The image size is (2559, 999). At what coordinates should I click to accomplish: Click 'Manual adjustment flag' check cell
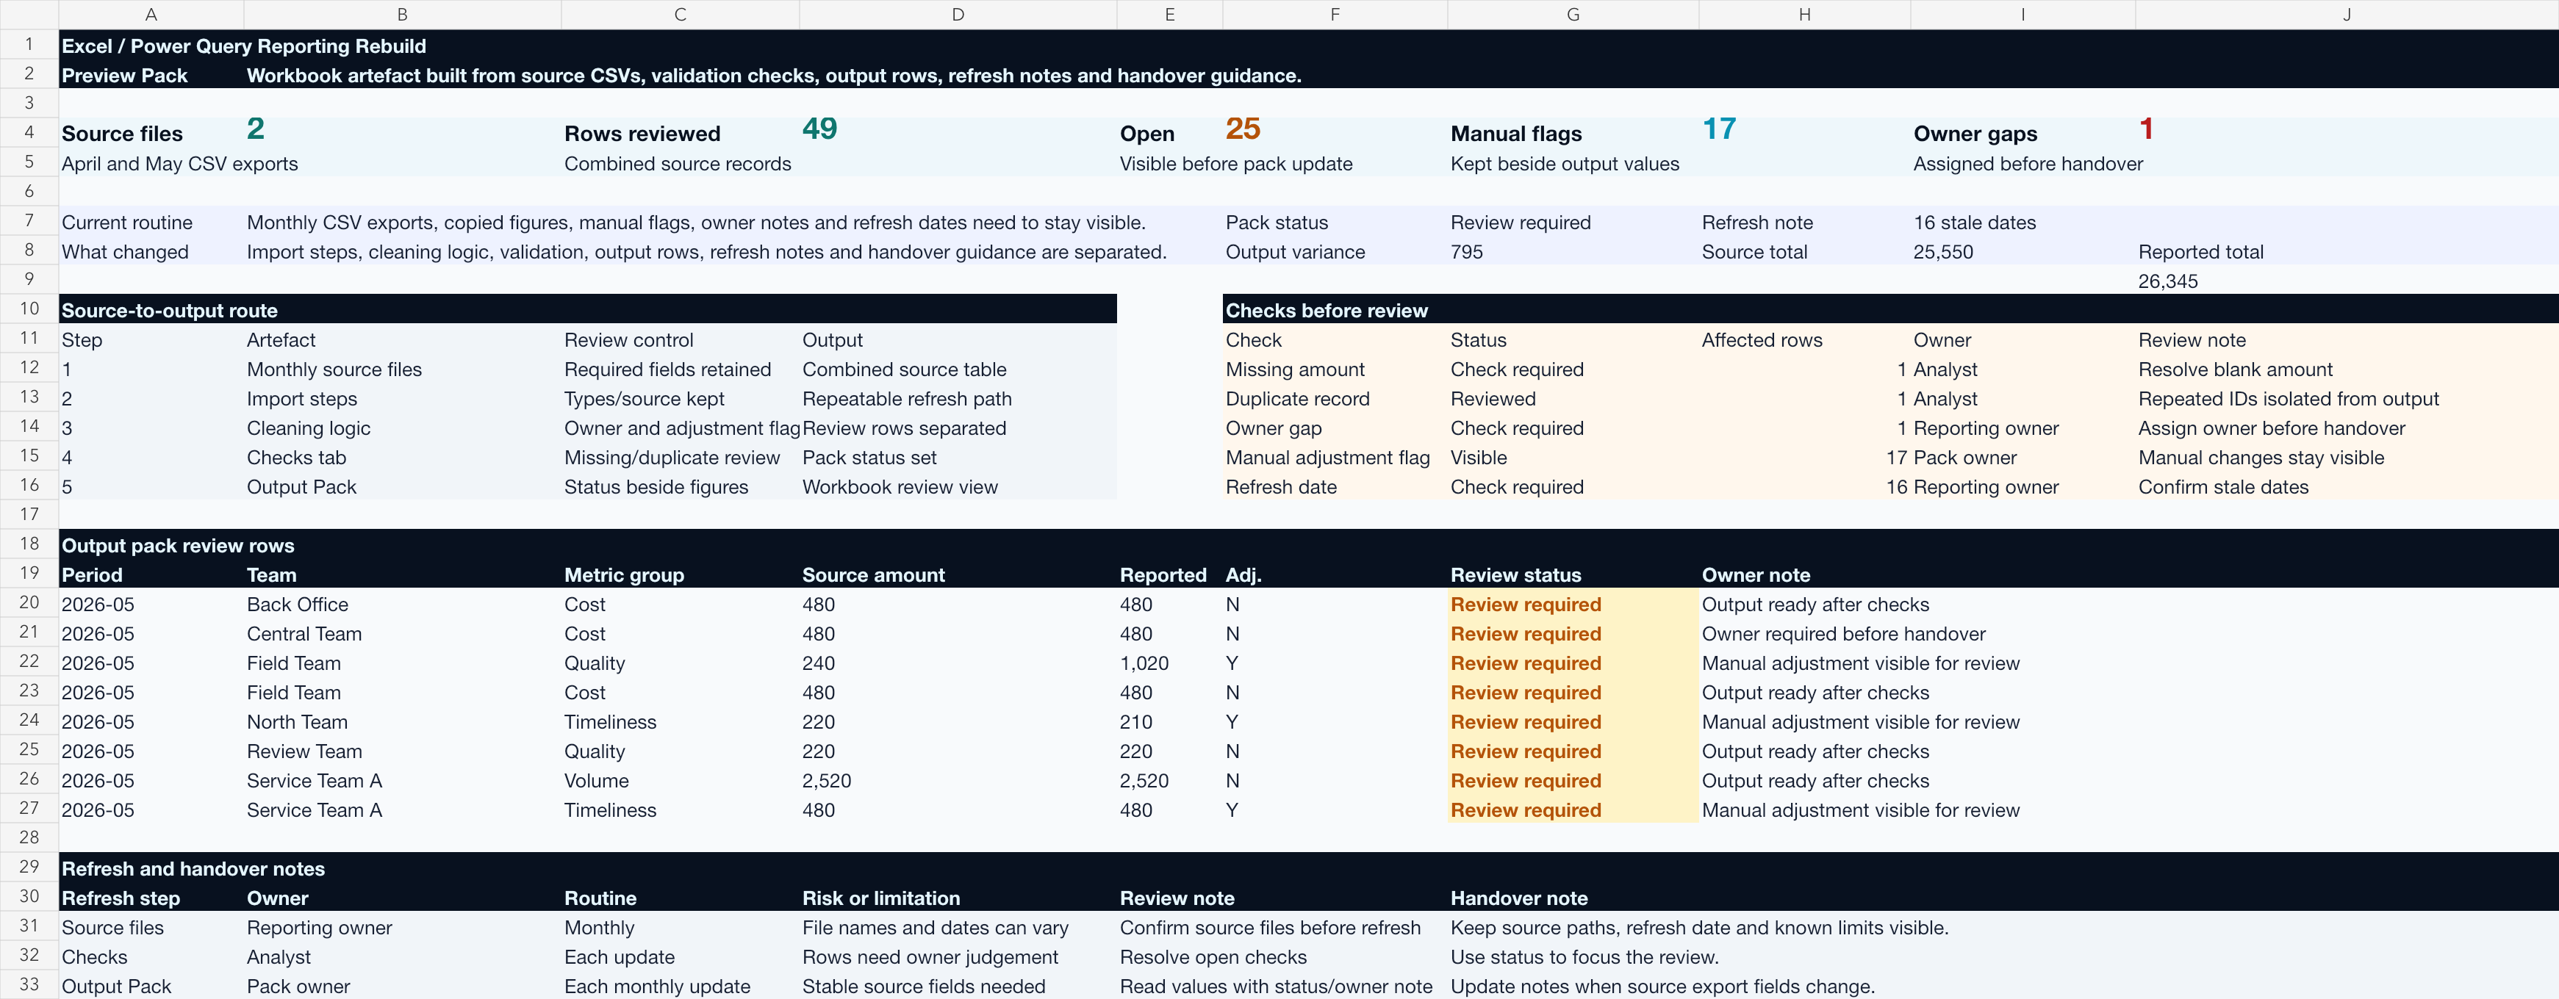(x=1327, y=458)
